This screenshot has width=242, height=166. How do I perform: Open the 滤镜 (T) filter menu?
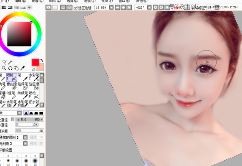coord(90,1)
